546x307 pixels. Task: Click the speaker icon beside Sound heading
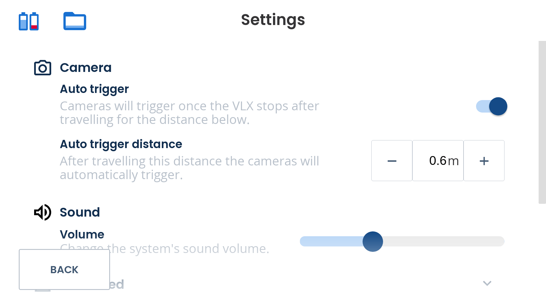[43, 212]
